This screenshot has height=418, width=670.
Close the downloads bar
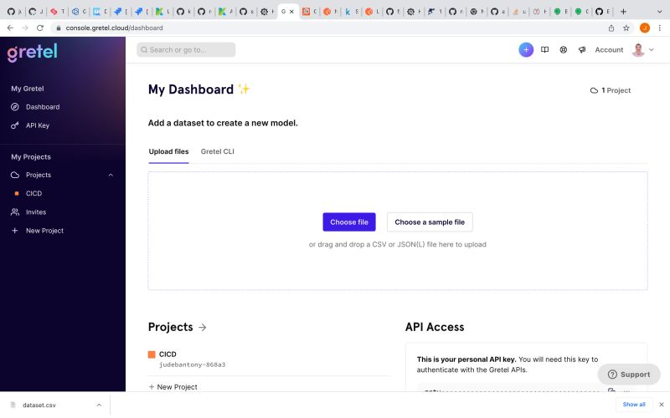662,405
